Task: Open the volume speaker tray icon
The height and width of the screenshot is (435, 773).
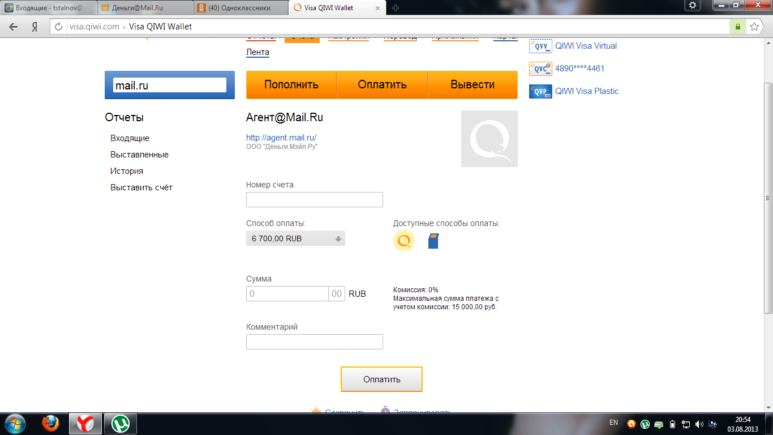Action: click(699, 424)
